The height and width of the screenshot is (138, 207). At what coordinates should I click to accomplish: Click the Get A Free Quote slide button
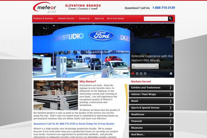pos(145,66)
